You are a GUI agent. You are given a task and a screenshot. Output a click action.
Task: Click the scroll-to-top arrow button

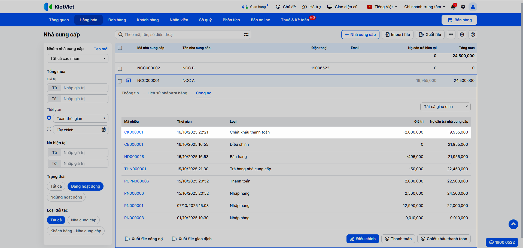coord(513,224)
